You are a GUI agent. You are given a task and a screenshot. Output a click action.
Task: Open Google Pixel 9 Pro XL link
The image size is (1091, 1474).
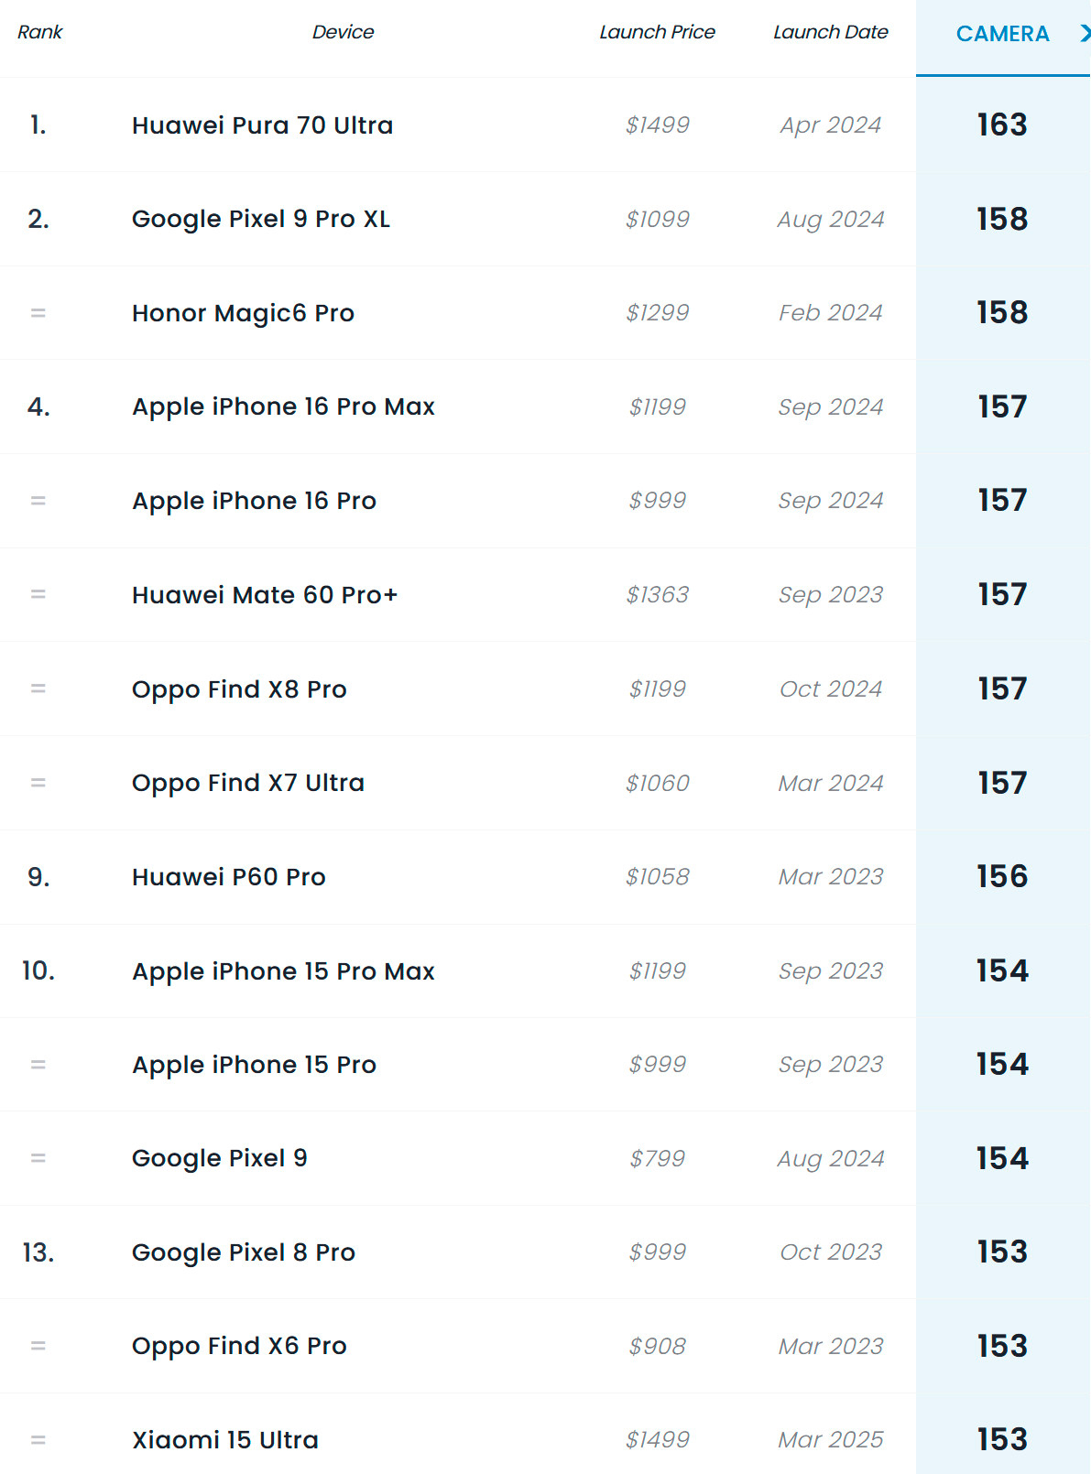(x=261, y=220)
